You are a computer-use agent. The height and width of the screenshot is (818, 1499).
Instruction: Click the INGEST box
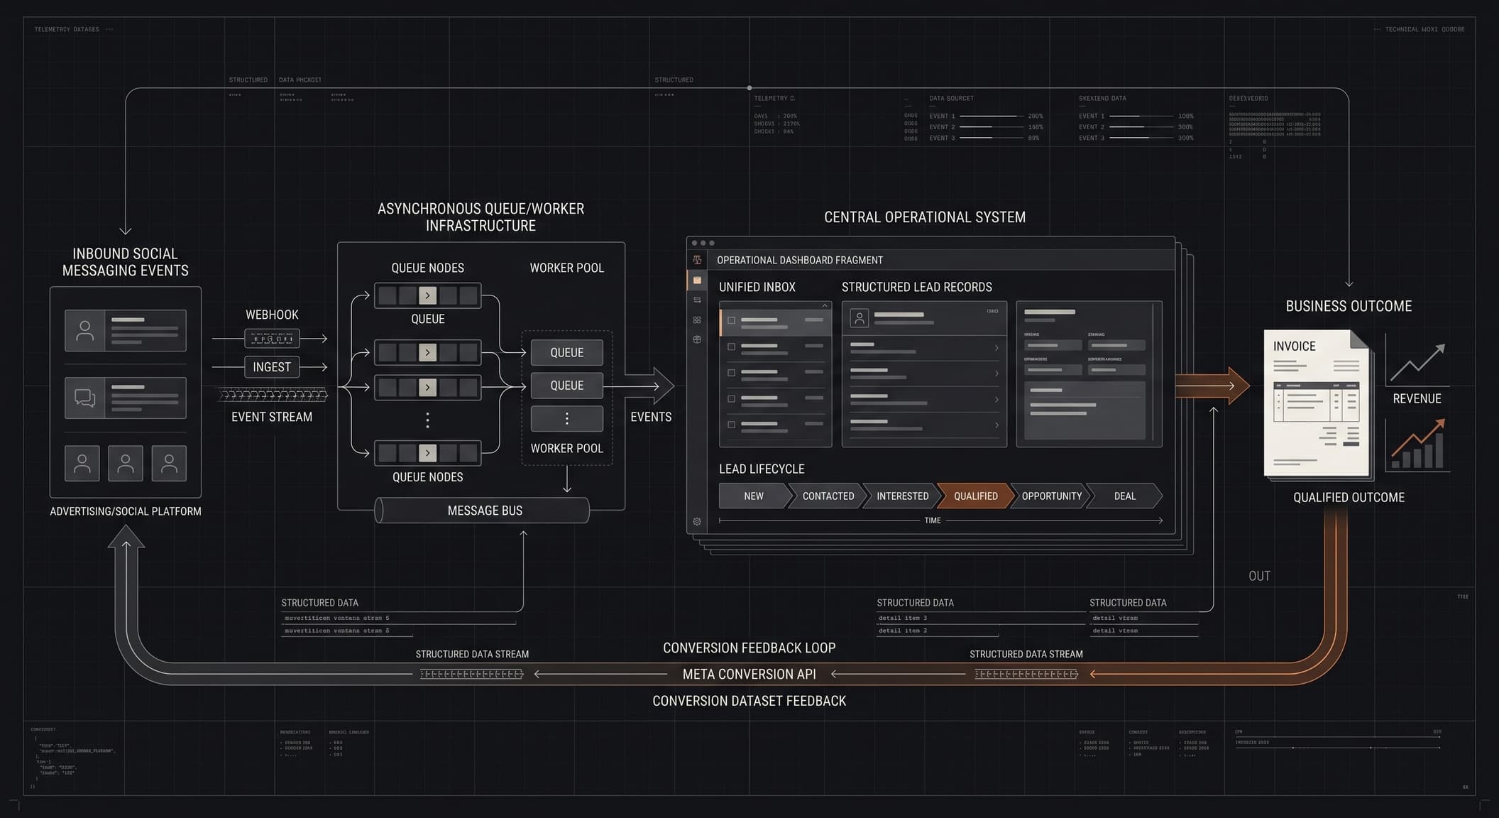(272, 367)
